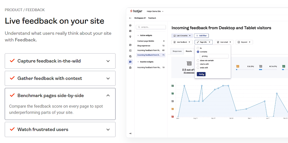Expand Gather feedback with context chevron
The height and width of the screenshot is (143, 288).
click(108, 78)
